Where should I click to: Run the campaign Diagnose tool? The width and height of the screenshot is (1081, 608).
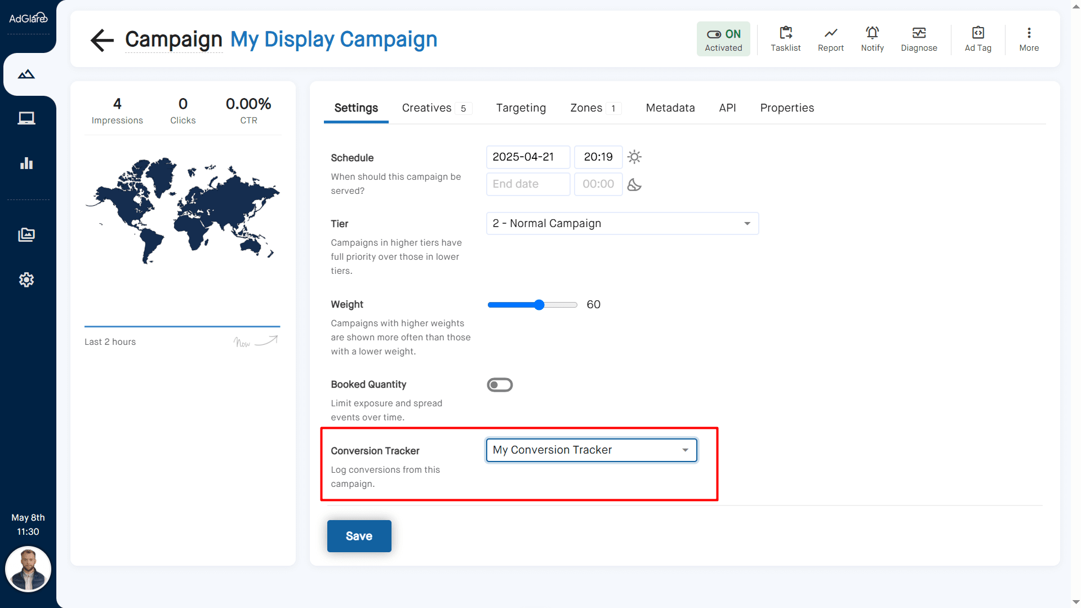918,38
